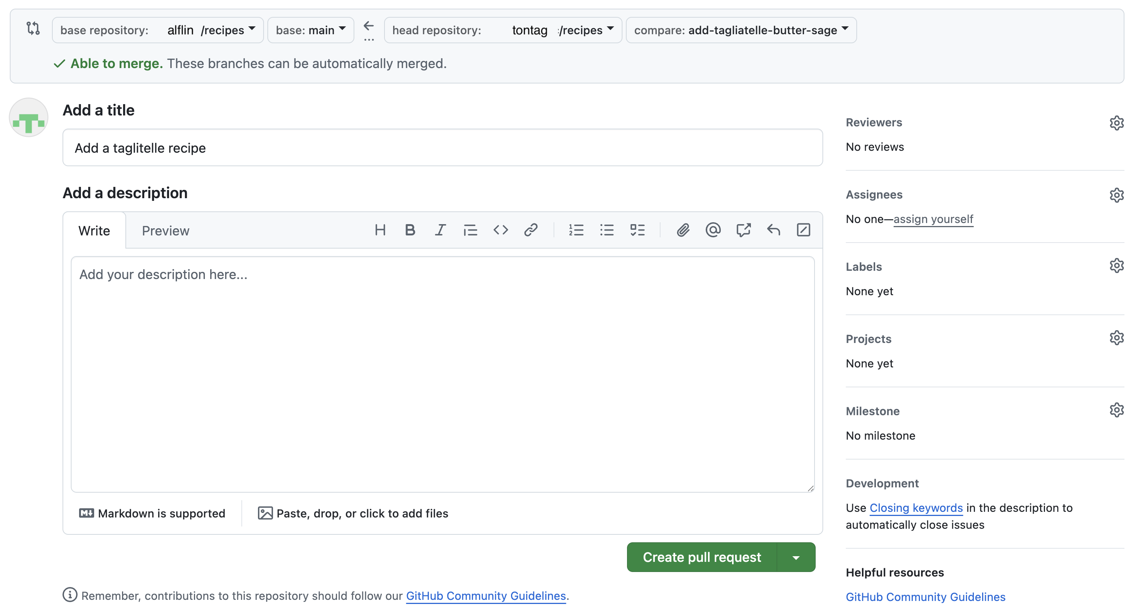The height and width of the screenshot is (616, 1135).
Task: Insert a numbered list
Action: pyautogui.click(x=576, y=230)
